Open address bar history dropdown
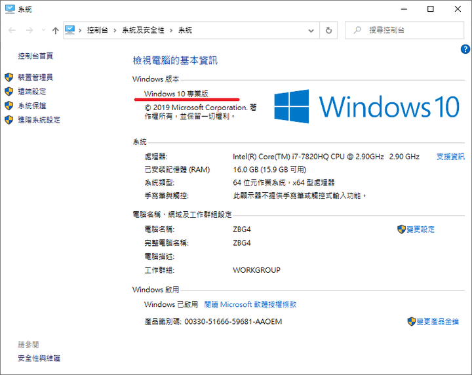The image size is (472, 375). pos(311,30)
